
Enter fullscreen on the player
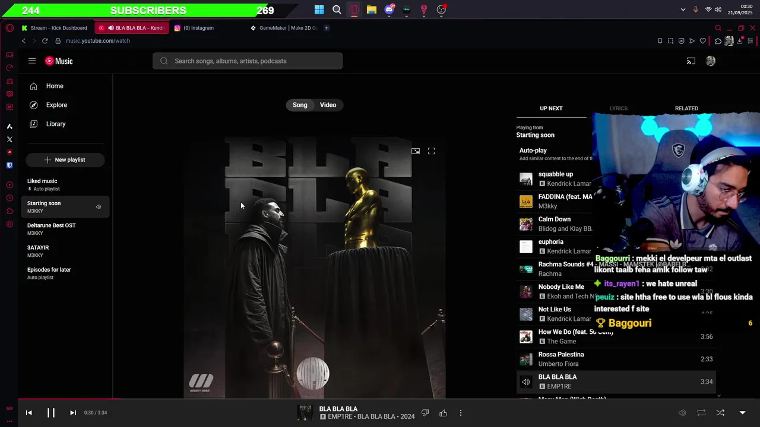pos(432,151)
